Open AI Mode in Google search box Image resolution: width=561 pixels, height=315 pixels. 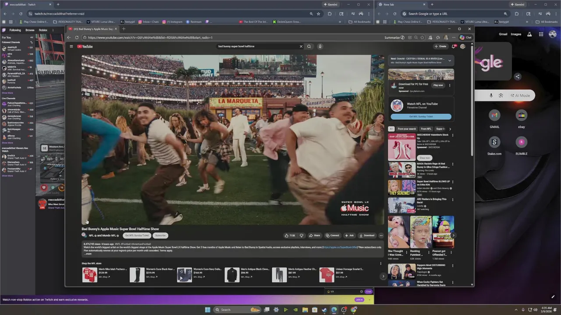point(520,95)
